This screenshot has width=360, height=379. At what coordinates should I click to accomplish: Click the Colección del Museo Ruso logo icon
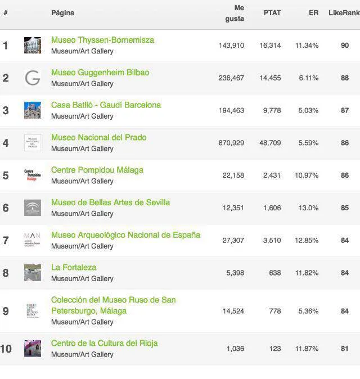[x=32, y=311]
